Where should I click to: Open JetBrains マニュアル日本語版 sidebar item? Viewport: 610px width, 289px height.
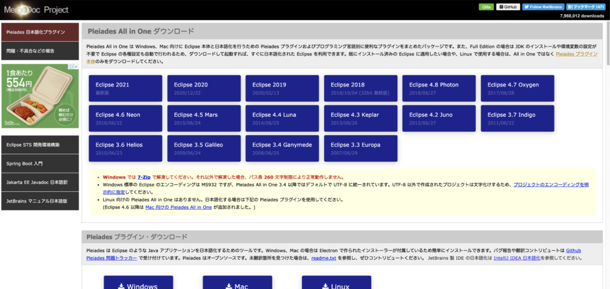(x=40, y=201)
